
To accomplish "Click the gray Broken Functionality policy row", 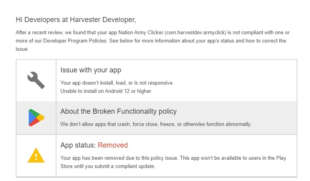I will tap(157, 118).
